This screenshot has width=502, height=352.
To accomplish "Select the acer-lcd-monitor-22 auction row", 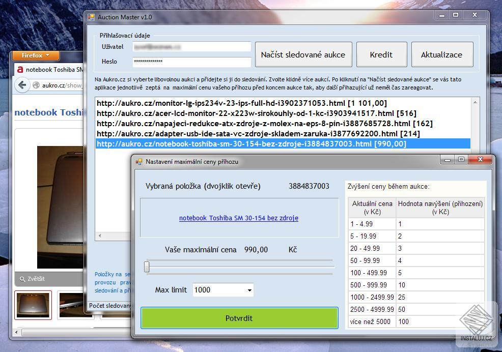I will 283,113.
